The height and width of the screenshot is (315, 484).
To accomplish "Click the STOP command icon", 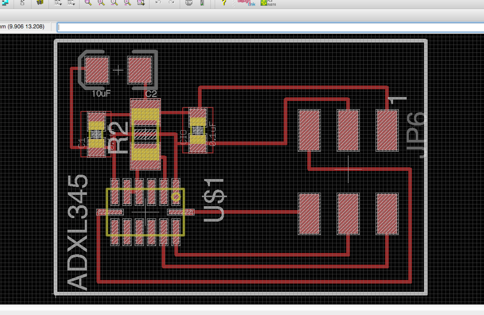I will click(x=189, y=3).
